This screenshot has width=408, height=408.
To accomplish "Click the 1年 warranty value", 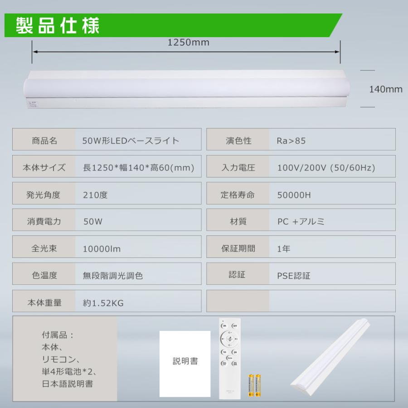I will coord(284,249).
